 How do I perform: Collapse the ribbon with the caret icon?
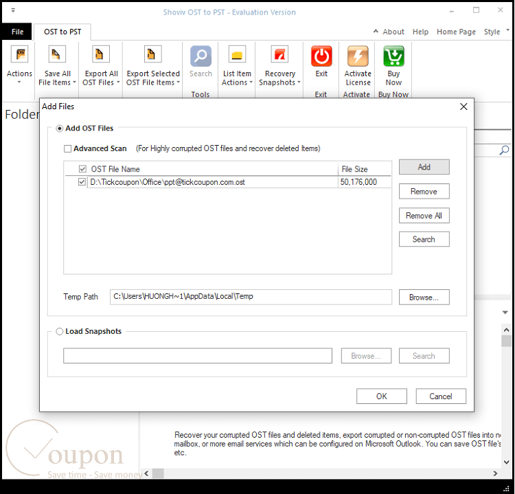click(x=376, y=31)
